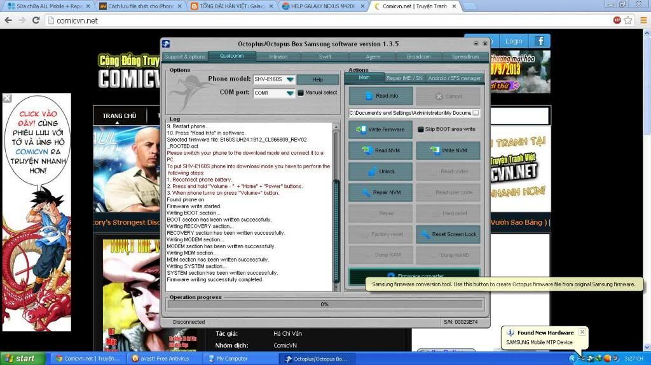Image resolution: width=651 pixels, height=365 pixels.
Task: Click the Operation progress bar
Action: (x=325, y=304)
